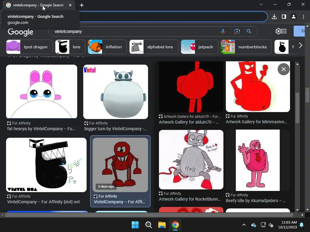Click the magnifier search button in search box
This screenshot has height=232, width=310.
pos(249,31)
